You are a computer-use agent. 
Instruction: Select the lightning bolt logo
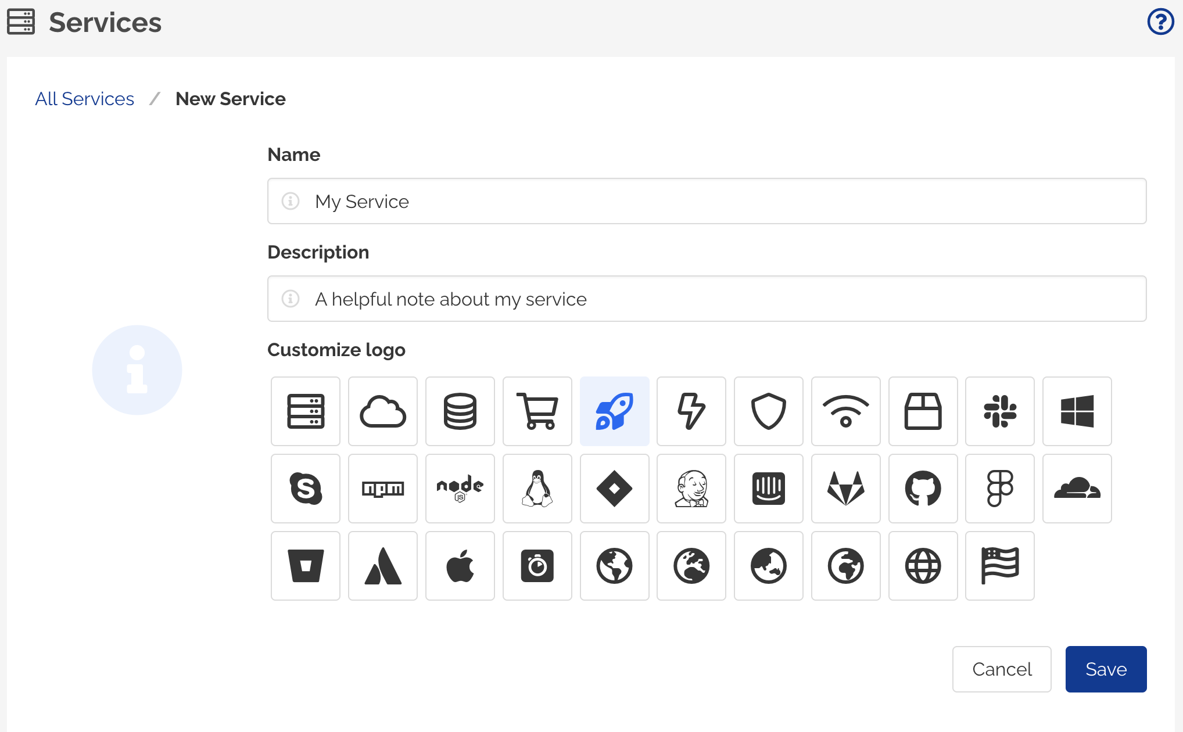tap(691, 411)
